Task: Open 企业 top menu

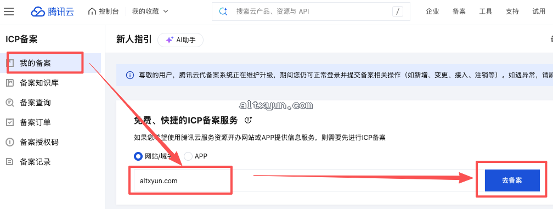Action: [432, 12]
